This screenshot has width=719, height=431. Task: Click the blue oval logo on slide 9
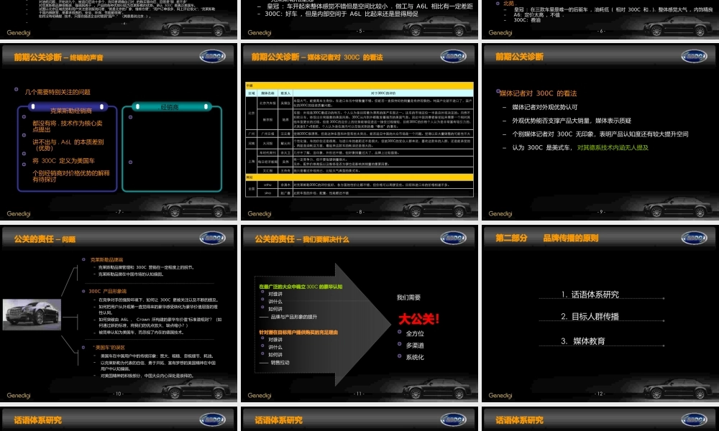694,56
